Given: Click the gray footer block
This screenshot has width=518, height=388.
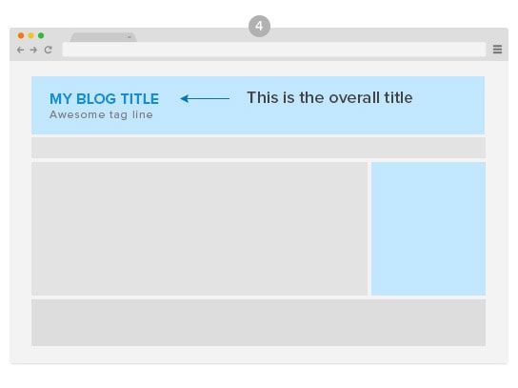Looking at the screenshot, I should tap(258, 322).
